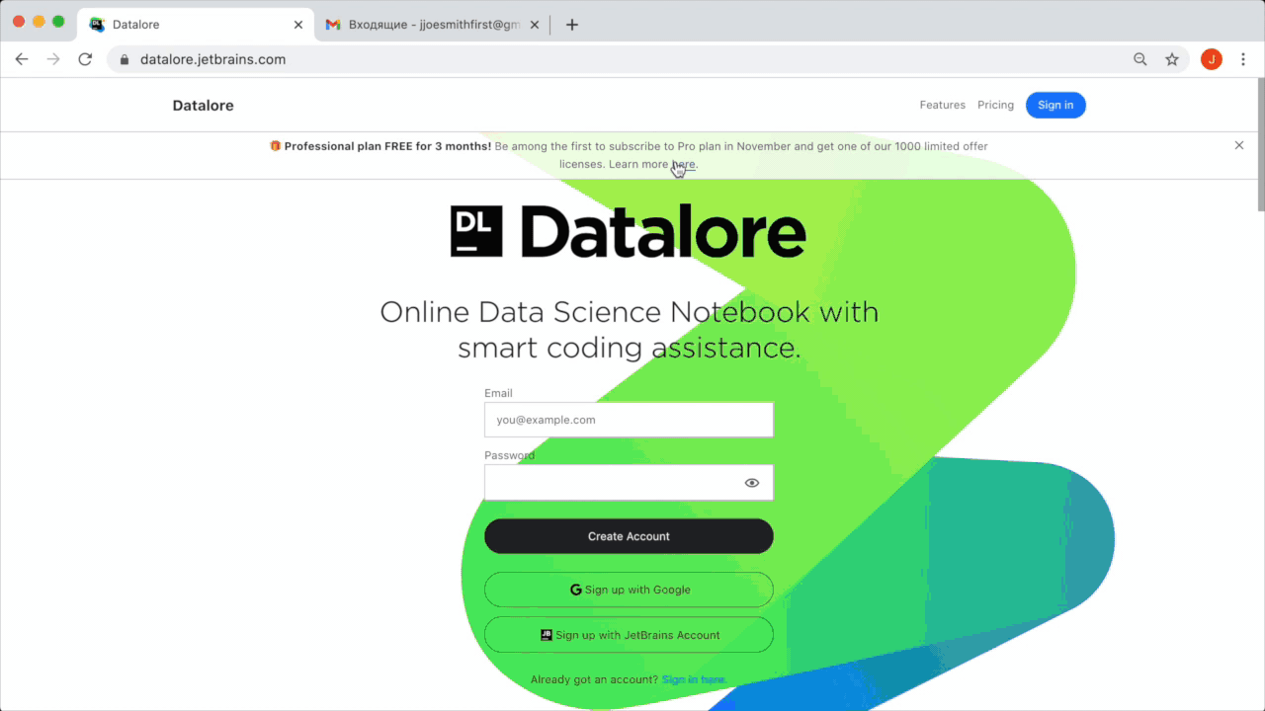Click the address bar URL
1265x711 pixels.
click(x=212, y=59)
